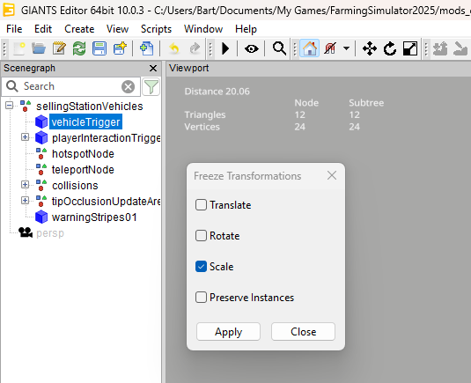Open the Edit menu
This screenshot has width=471, height=383.
(x=43, y=29)
